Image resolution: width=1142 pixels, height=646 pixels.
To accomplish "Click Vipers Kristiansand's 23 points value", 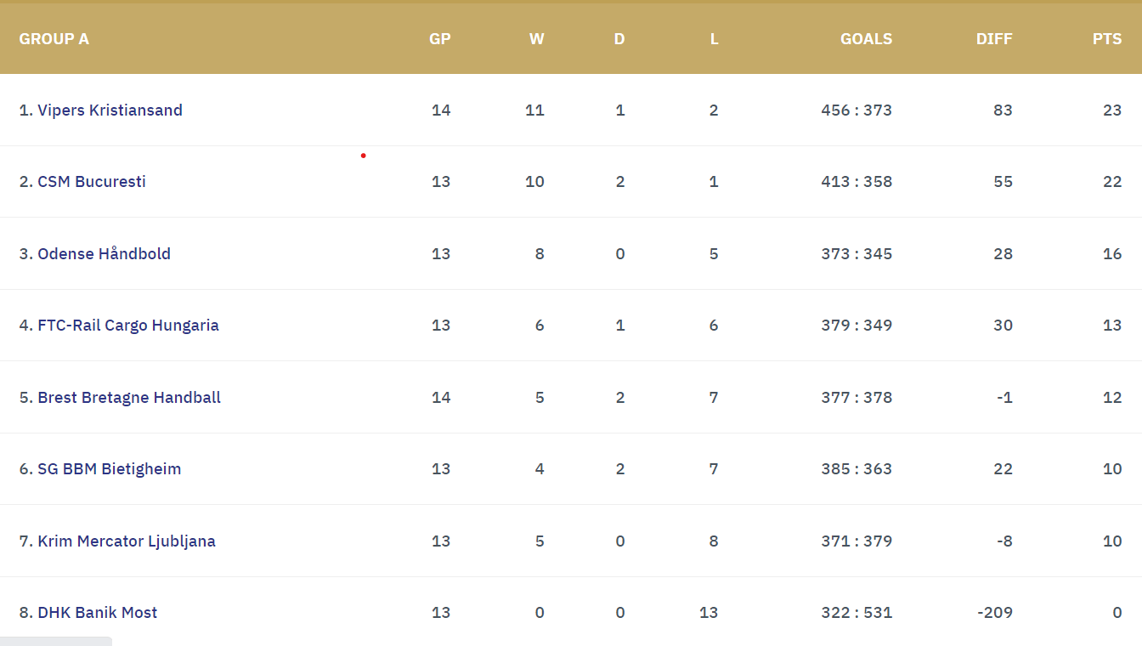I will tap(1112, 110).
